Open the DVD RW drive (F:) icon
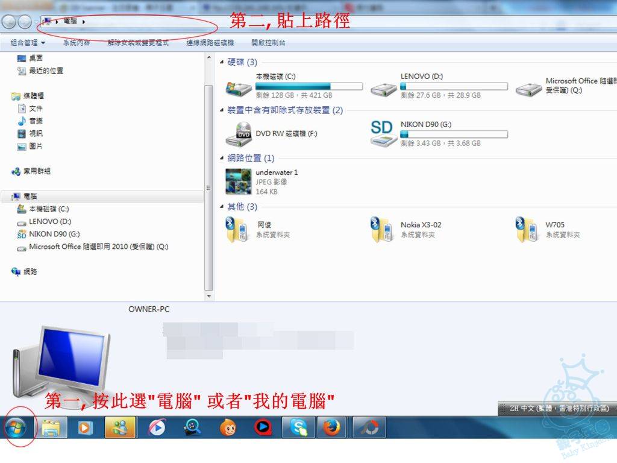Image resolution: width=617 pixels, height=463 pixels. (x=239, y=134)
